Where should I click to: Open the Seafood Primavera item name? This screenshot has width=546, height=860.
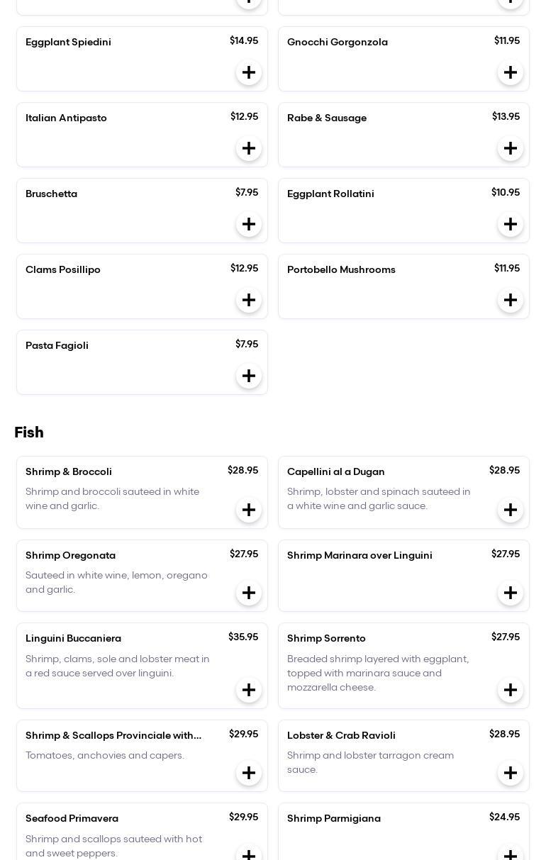click(72, 818)
